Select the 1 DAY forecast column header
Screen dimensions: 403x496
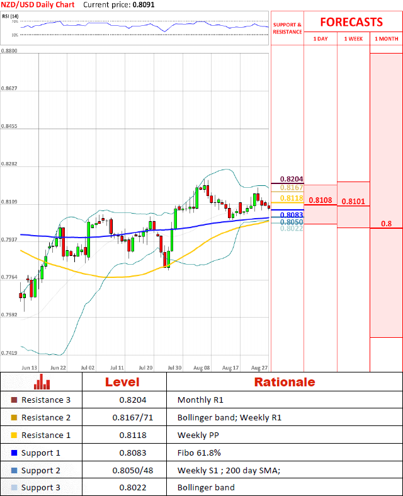point(320,39)
